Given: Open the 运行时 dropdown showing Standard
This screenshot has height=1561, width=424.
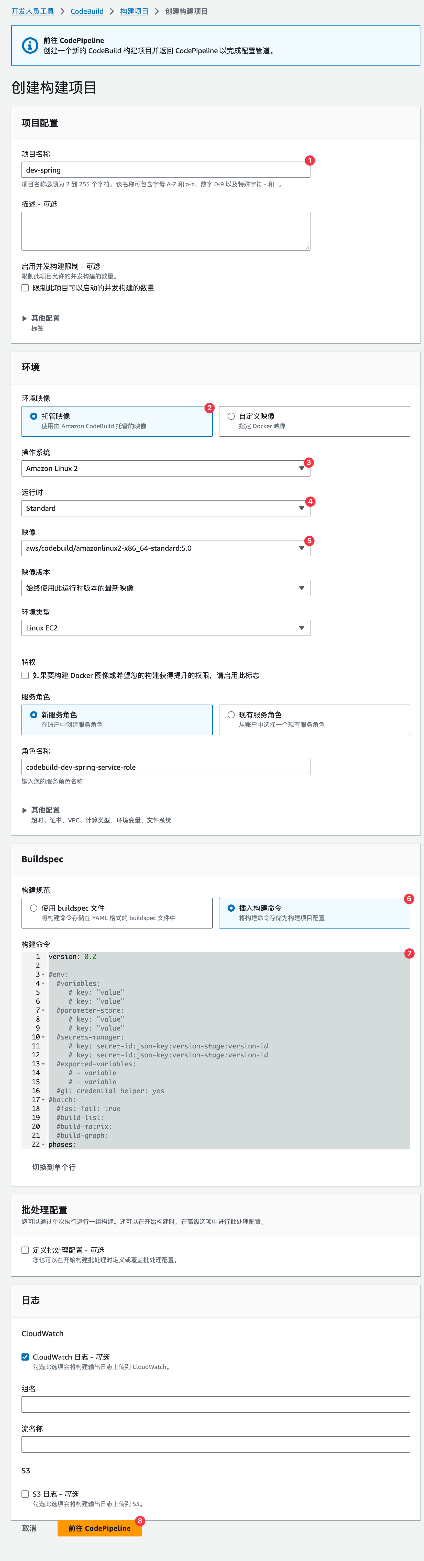Looking at the screenshot, I should coord(166,508).
